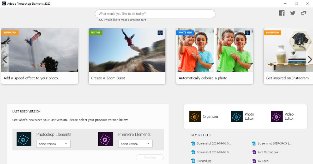Open recent file Screenshot 2019-09-05 2...

coord(274,143)
